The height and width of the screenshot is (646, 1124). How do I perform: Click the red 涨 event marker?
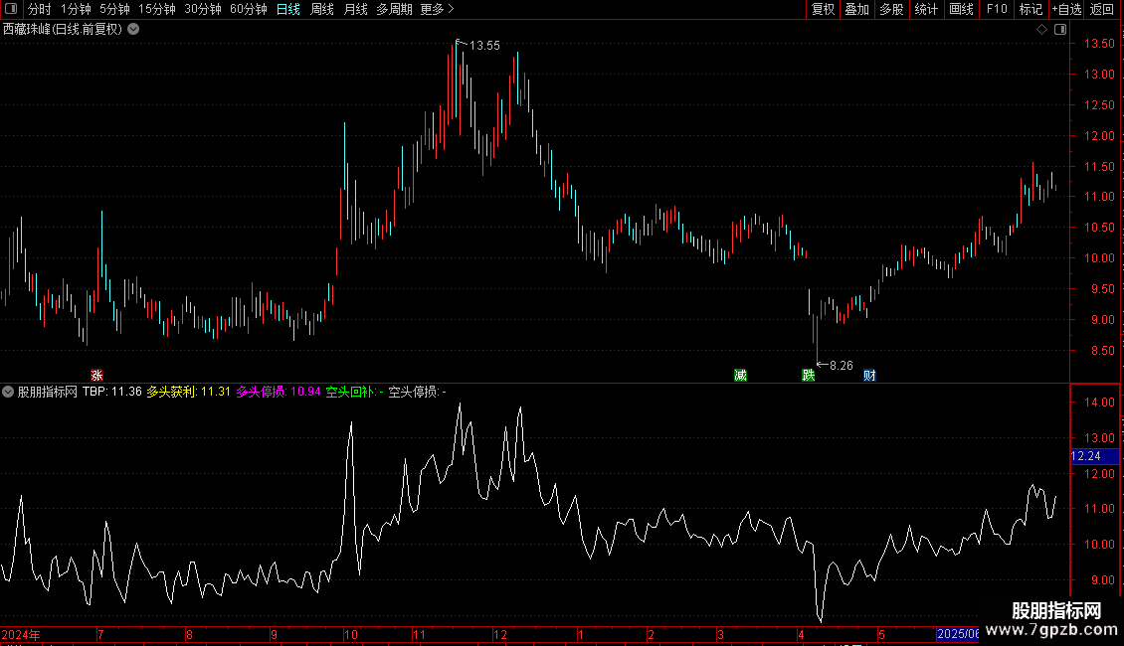tap(96, 376)
